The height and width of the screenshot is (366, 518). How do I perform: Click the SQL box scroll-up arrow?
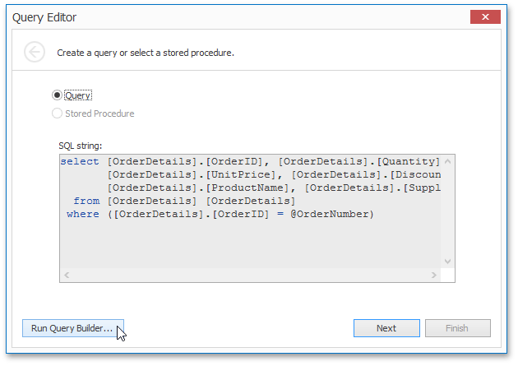(447, 161)
